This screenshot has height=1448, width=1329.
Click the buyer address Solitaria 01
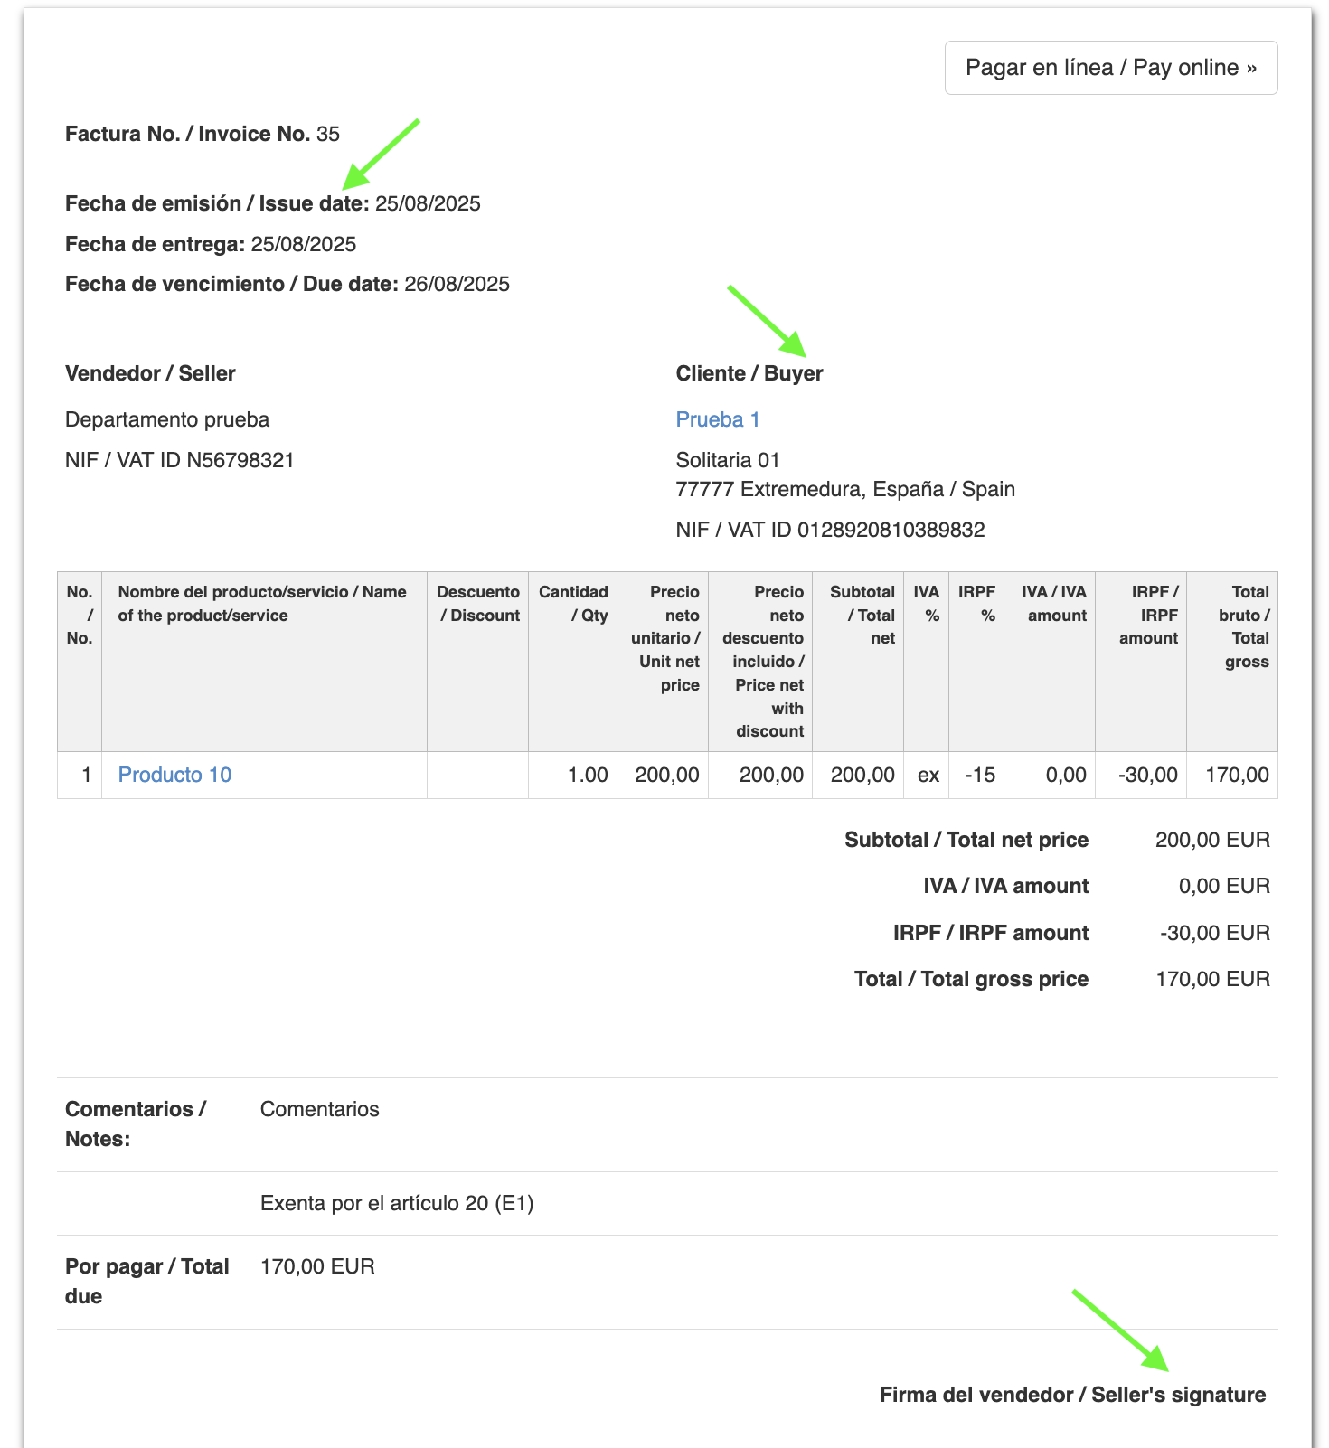coord(727,460)
